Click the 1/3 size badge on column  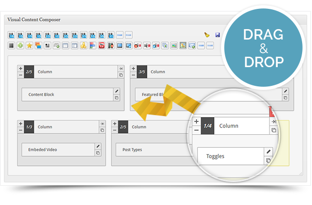29,127
